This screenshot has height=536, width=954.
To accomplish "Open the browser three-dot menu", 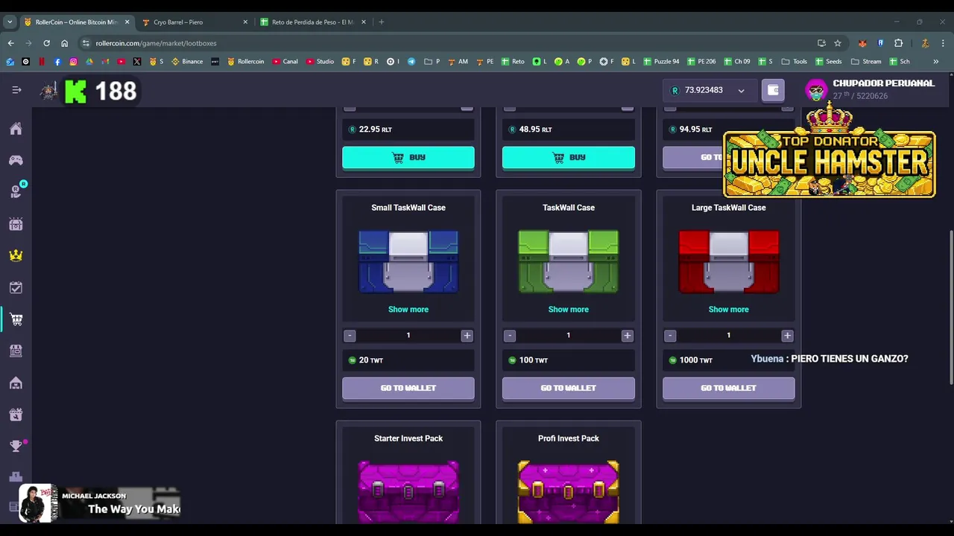I will [943, 43].
